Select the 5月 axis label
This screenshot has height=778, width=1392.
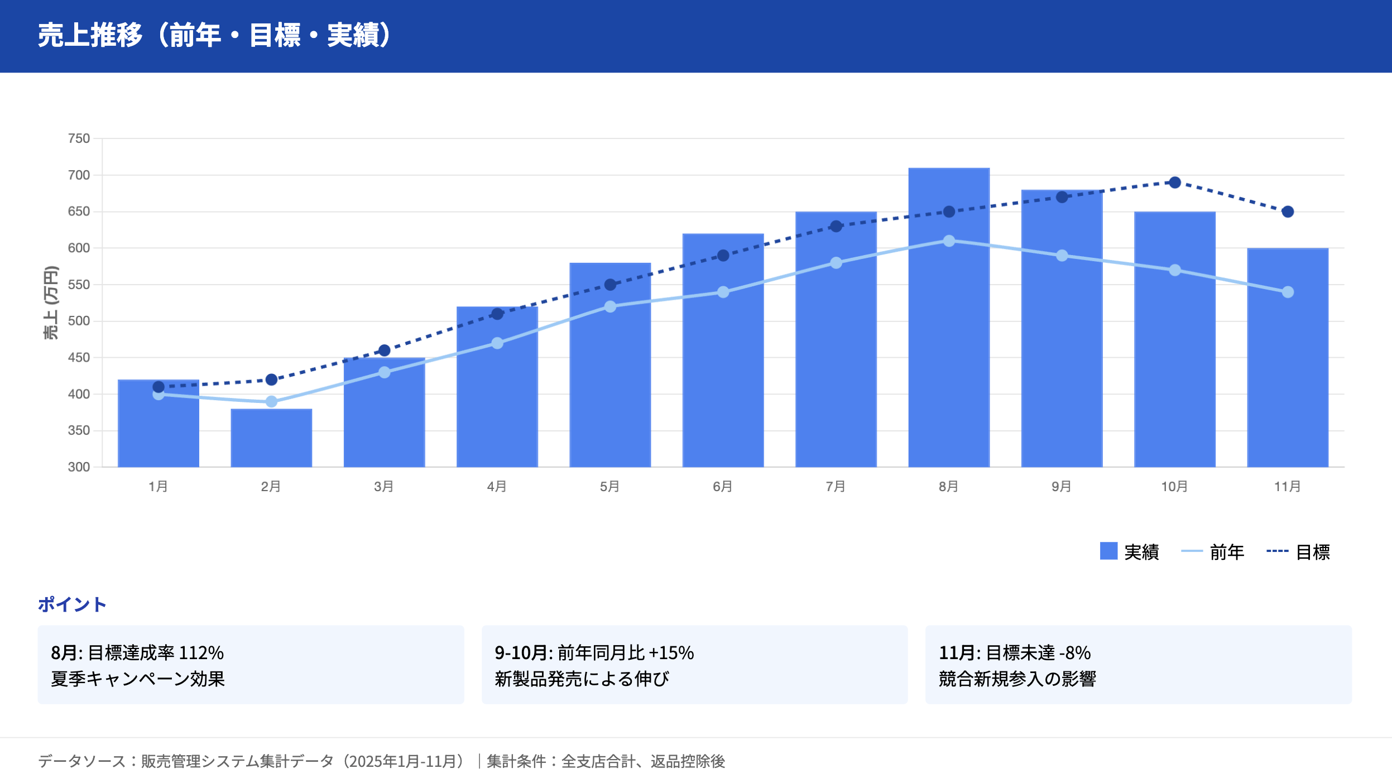(609, 486)
